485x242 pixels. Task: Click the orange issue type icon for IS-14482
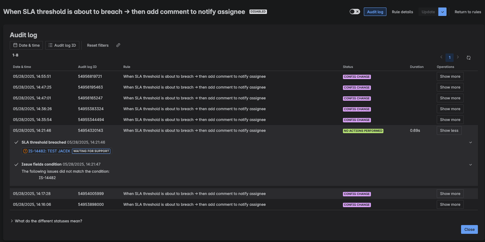point(25,151)
